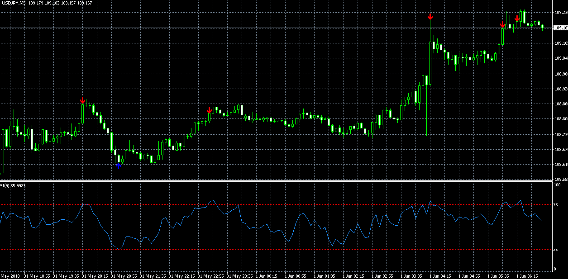Click the high price value 109.182

(x=51, y=3)
